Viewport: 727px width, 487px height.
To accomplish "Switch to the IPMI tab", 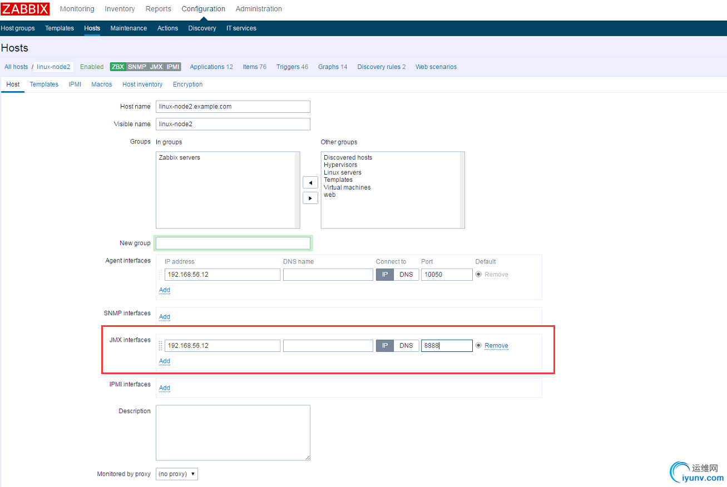I will 75,85.
